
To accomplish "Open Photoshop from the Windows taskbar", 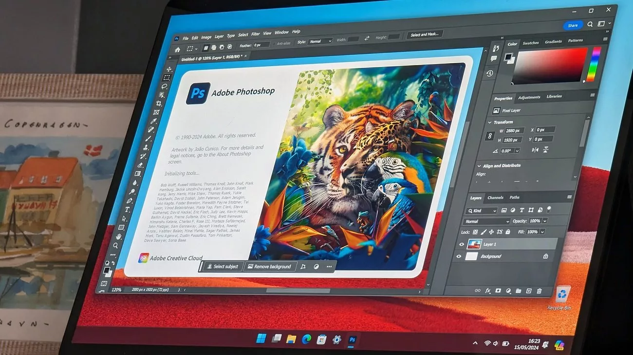I will (352, 339).
